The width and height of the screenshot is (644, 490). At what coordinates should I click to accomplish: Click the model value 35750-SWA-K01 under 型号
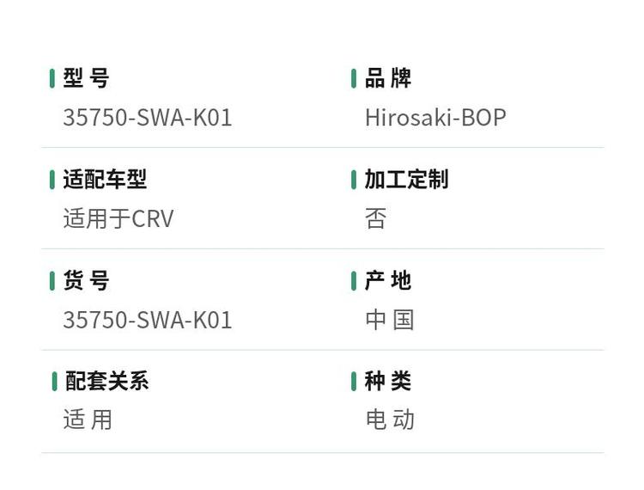point(148,118)
